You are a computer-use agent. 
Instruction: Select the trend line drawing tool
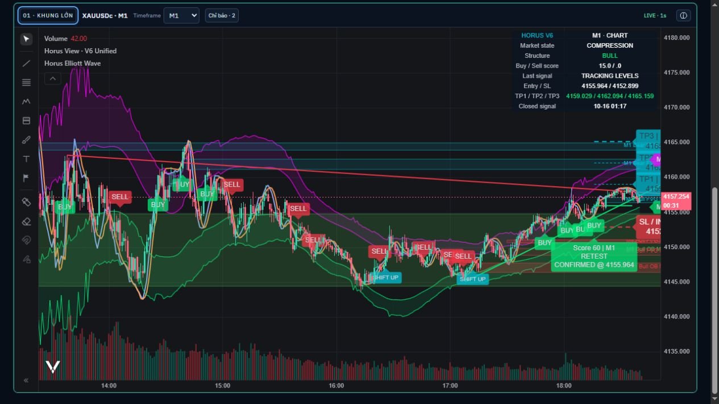26,64
